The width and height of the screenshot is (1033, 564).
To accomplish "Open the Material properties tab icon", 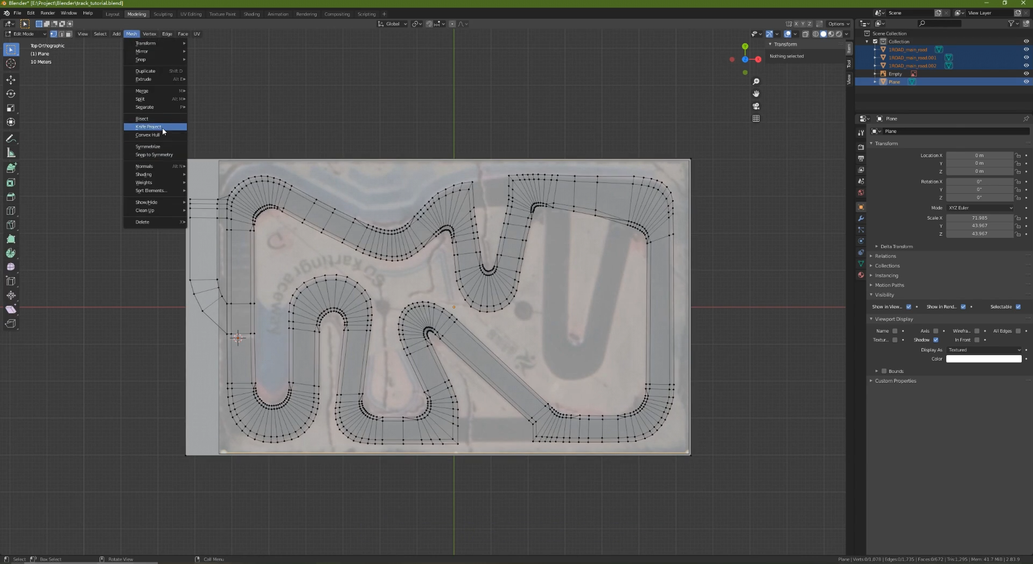I will click(861, 275).
